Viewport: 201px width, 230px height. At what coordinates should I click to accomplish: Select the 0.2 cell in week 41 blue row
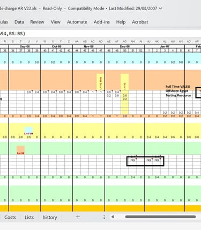point(53,62)
